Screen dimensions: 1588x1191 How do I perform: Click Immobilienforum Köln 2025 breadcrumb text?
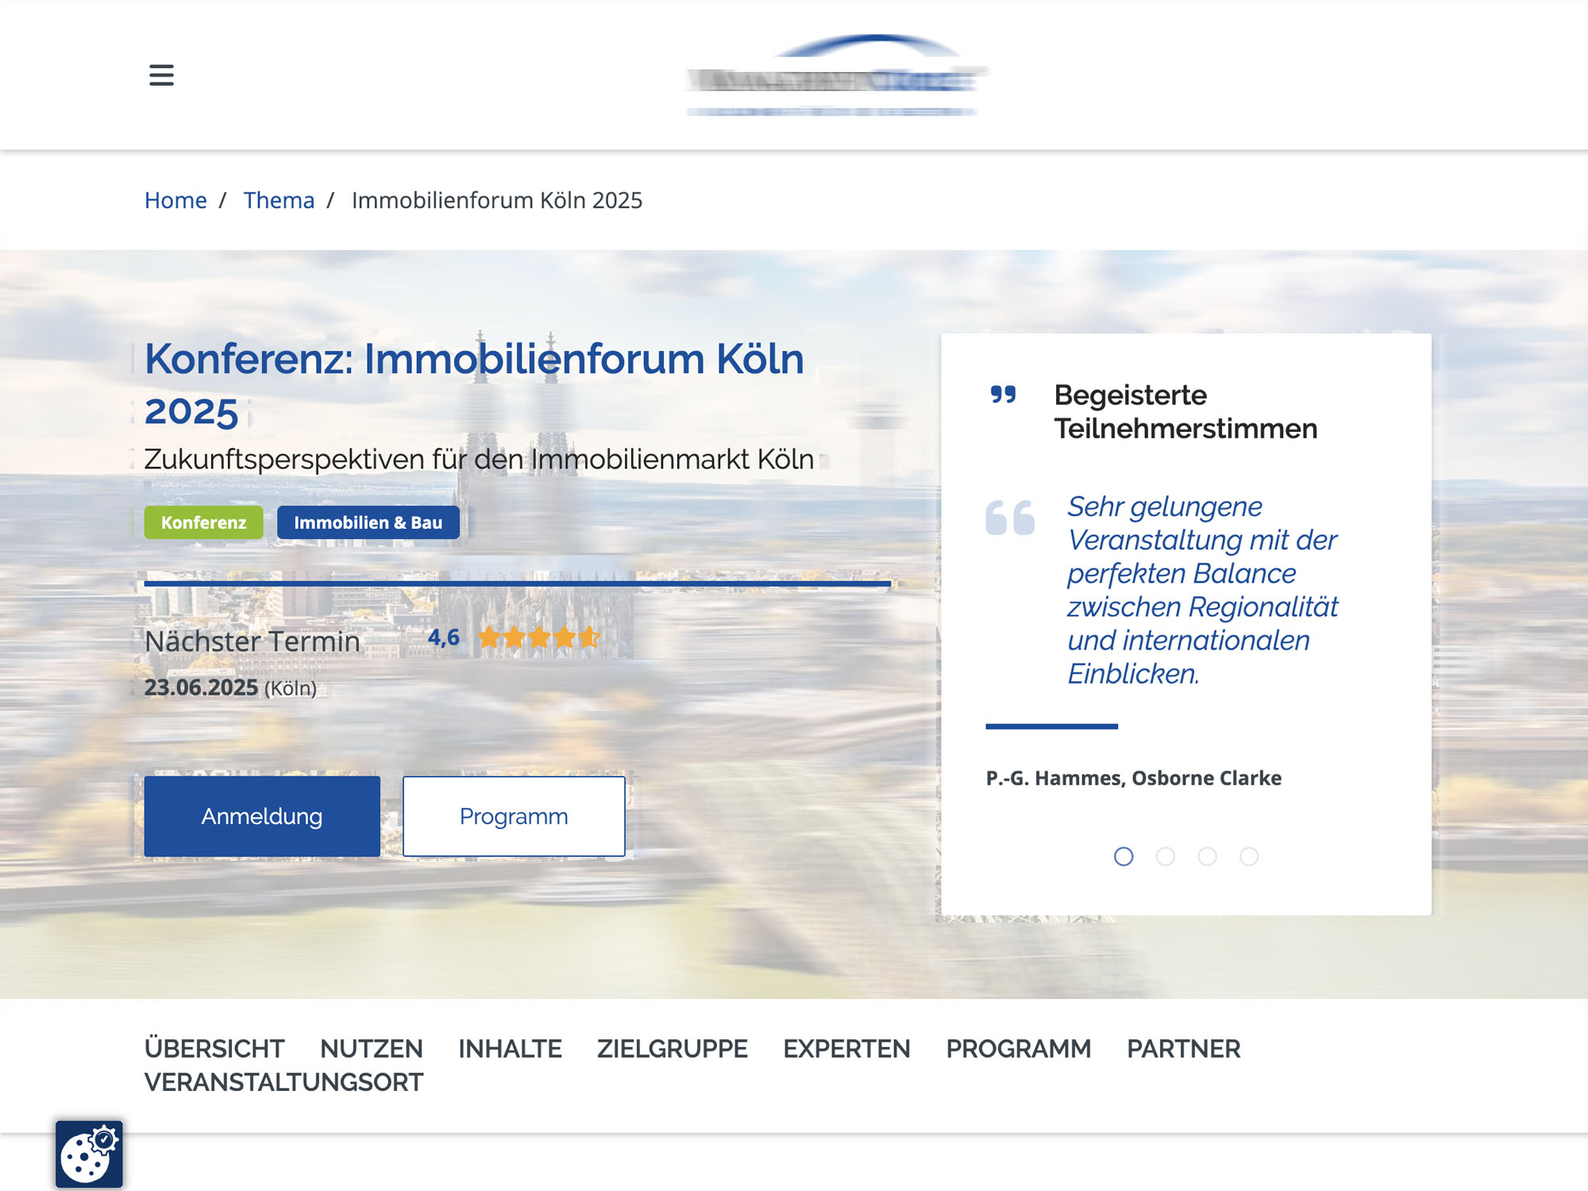click(x=497, y=200)
